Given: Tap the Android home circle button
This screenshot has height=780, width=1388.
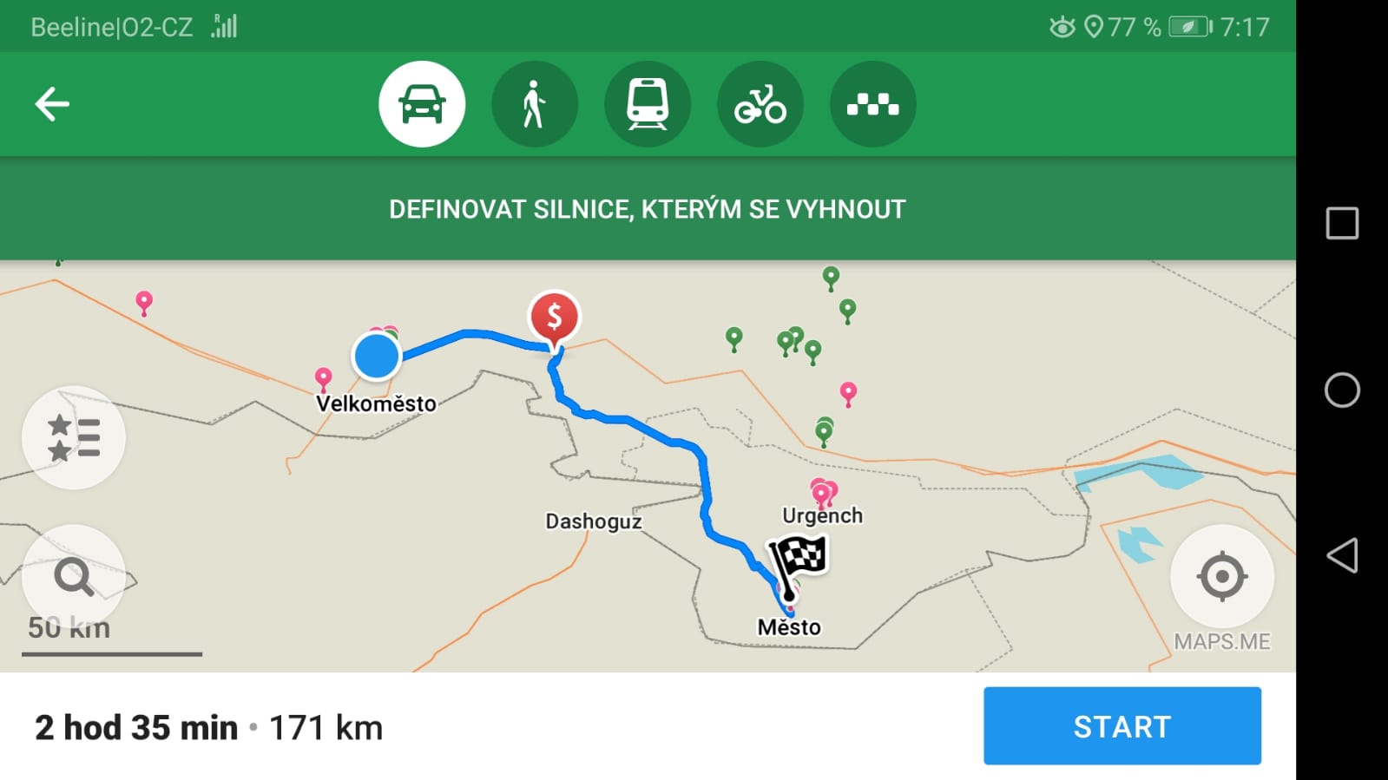Looking at the screenshot, I should tap(1342, 390).
